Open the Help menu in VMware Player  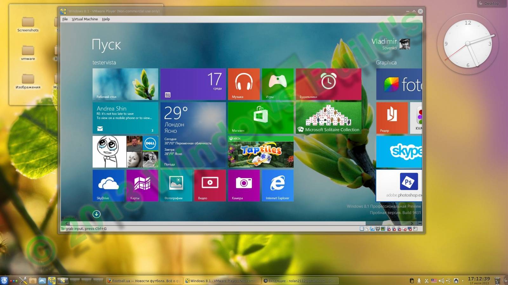pyautogui.click(x=106, y=19)
